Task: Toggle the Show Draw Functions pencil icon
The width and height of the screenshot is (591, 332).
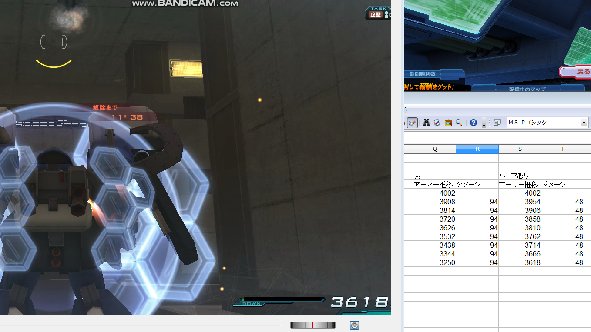Action: 412,123
